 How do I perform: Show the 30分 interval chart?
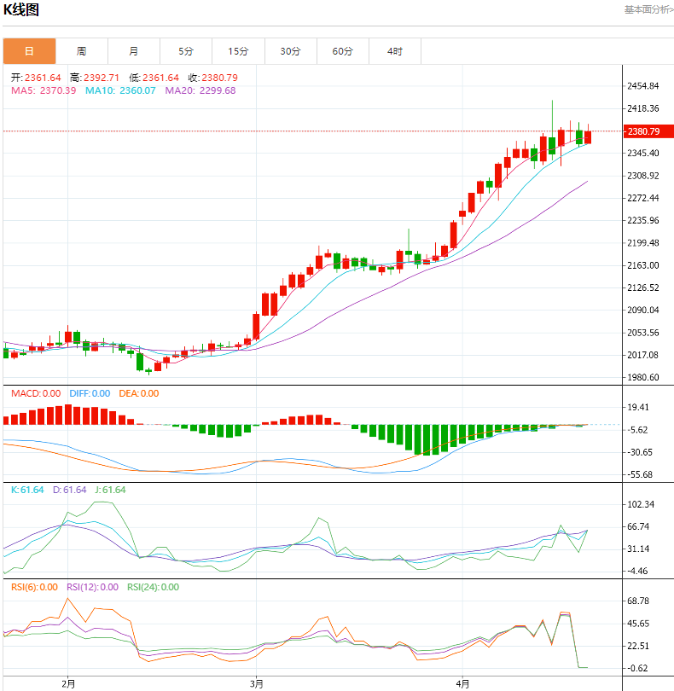pos(290,51)
